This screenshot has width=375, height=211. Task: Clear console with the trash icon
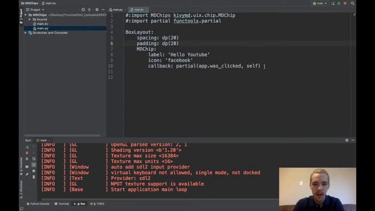tap(34, 177)
